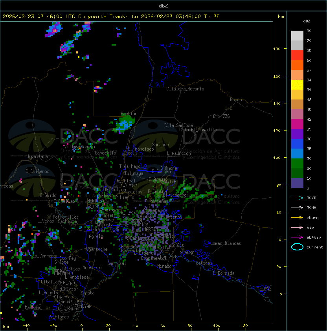Click the dBZ title at top
The image size is (327, 331).
click(163, 6)
